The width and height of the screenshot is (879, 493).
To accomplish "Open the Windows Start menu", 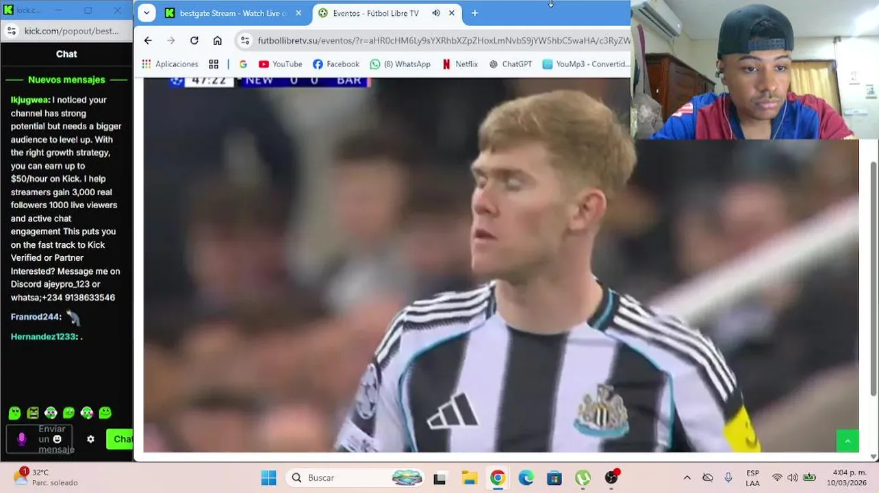I will pos(268,477).
